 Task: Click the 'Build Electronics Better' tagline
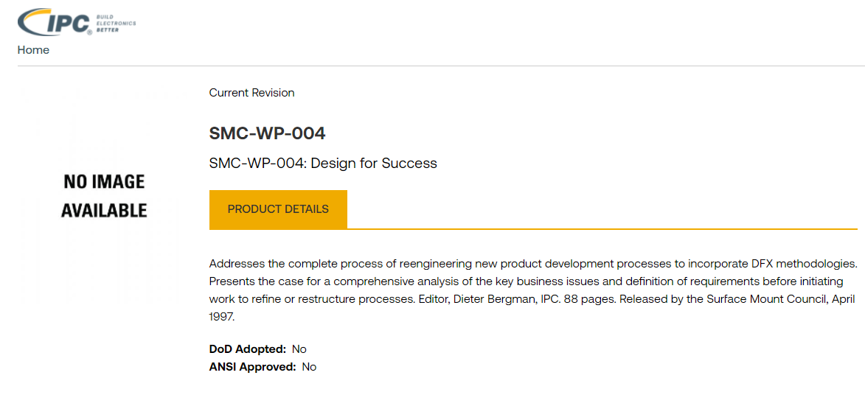point(117,23)
